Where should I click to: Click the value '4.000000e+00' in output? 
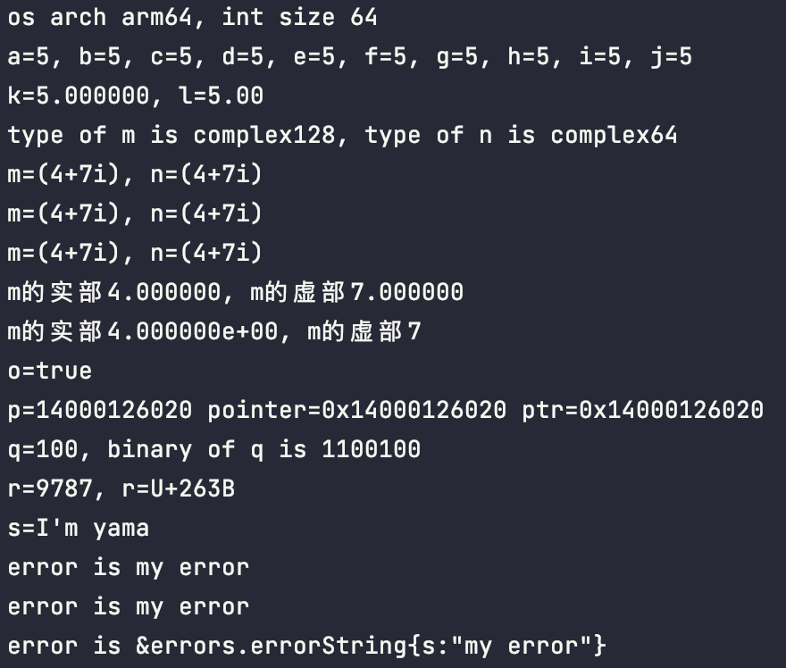pyautogui.click(x=193, y=331)
